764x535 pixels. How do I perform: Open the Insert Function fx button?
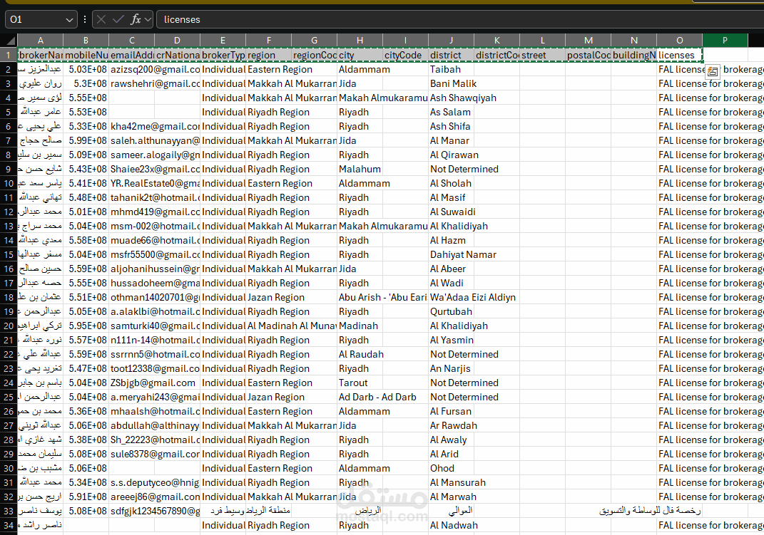click(x=136, y=19)
